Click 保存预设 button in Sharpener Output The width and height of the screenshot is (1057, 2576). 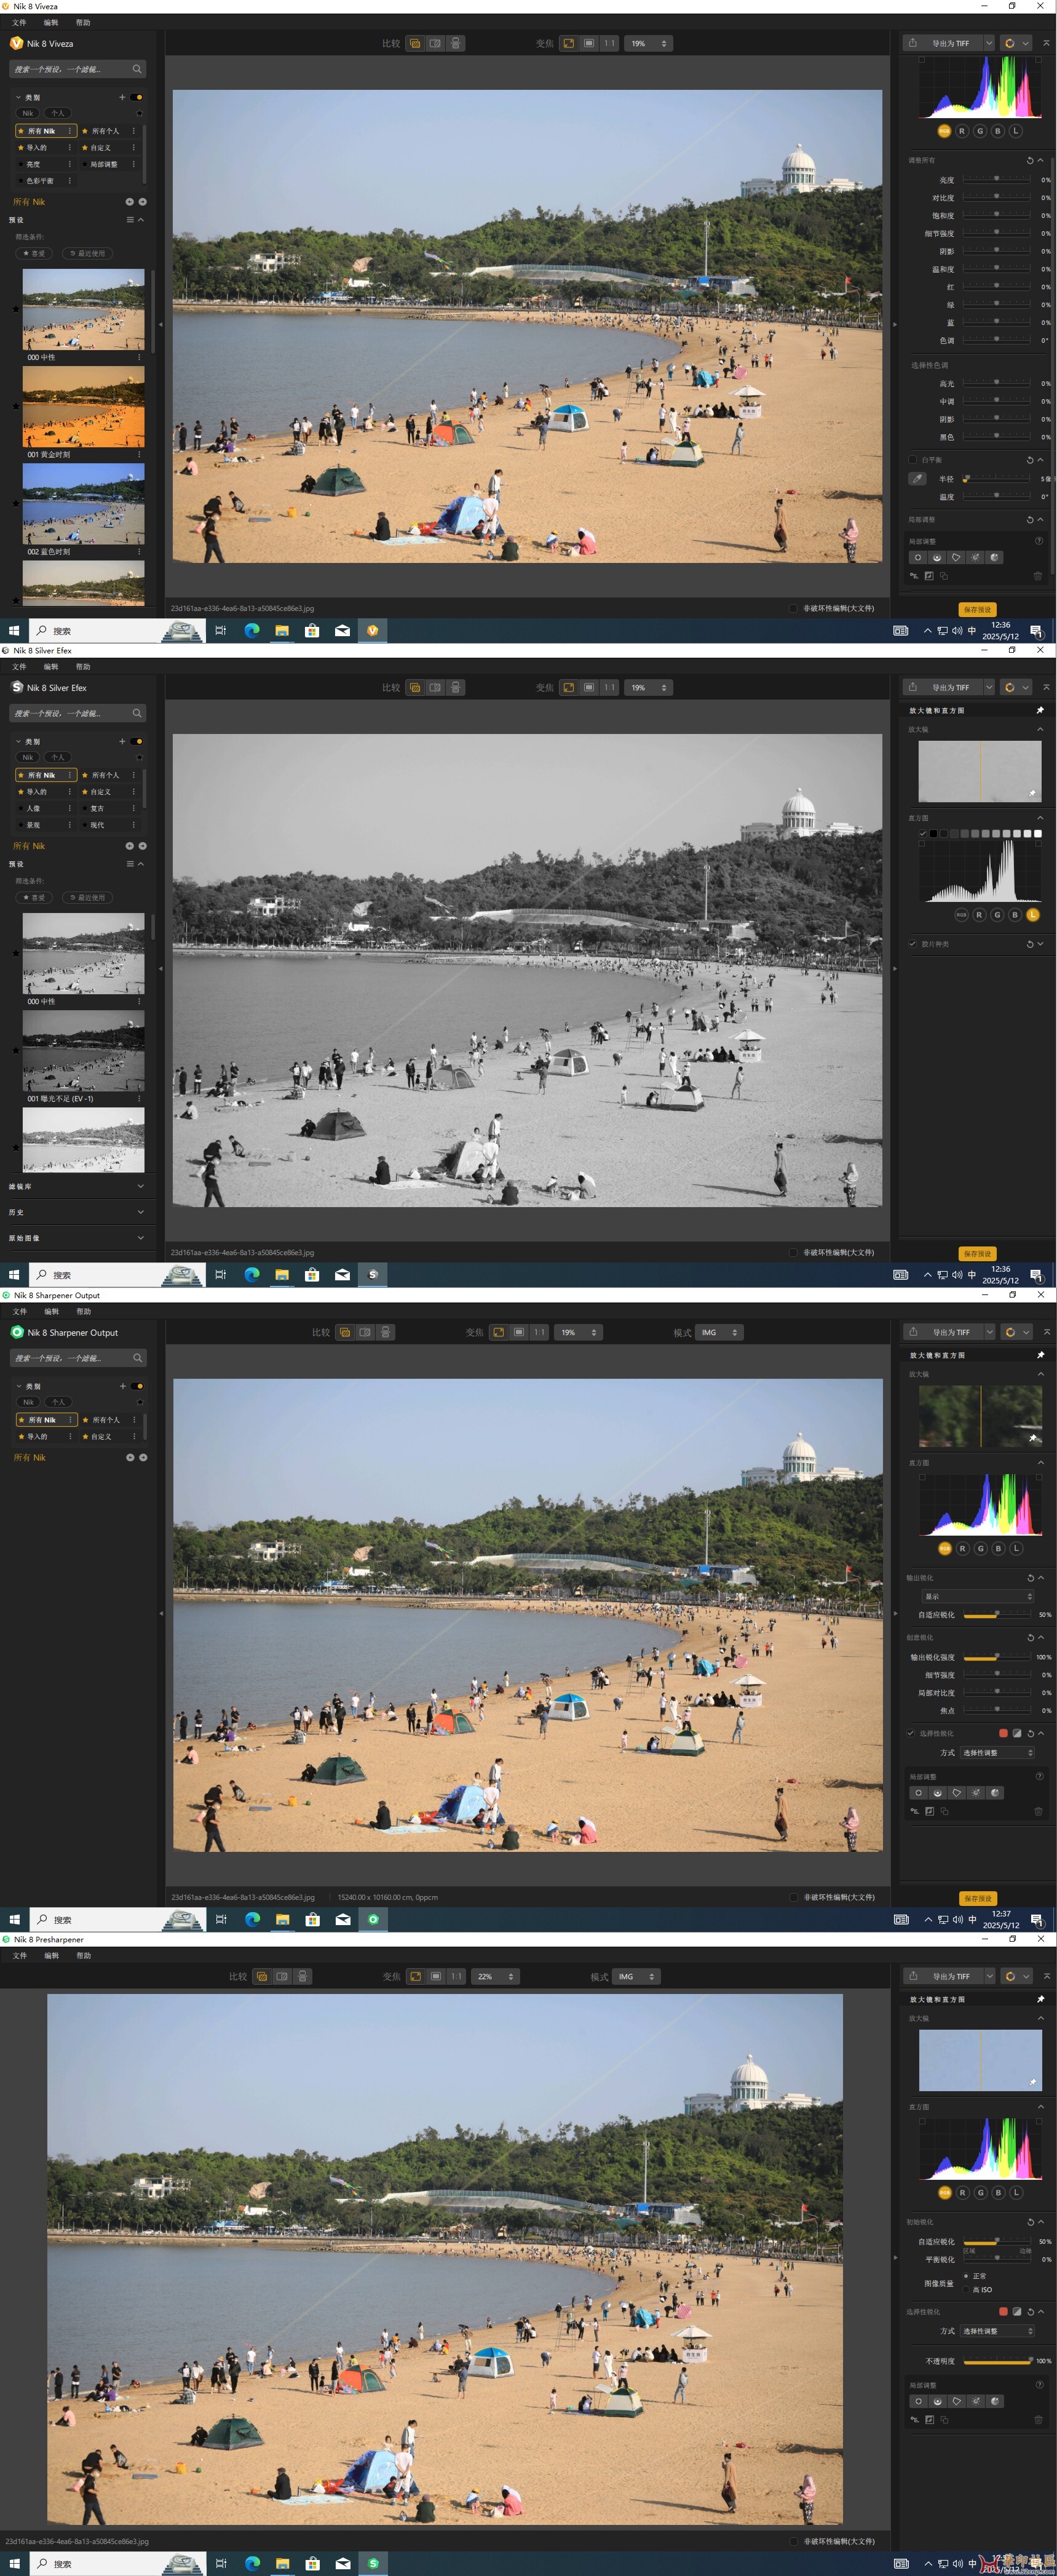[977, 1898]
